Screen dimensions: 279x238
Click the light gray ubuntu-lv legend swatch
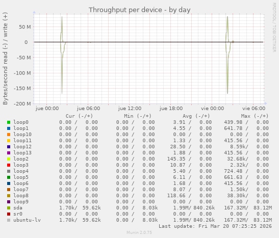point(9,220)
